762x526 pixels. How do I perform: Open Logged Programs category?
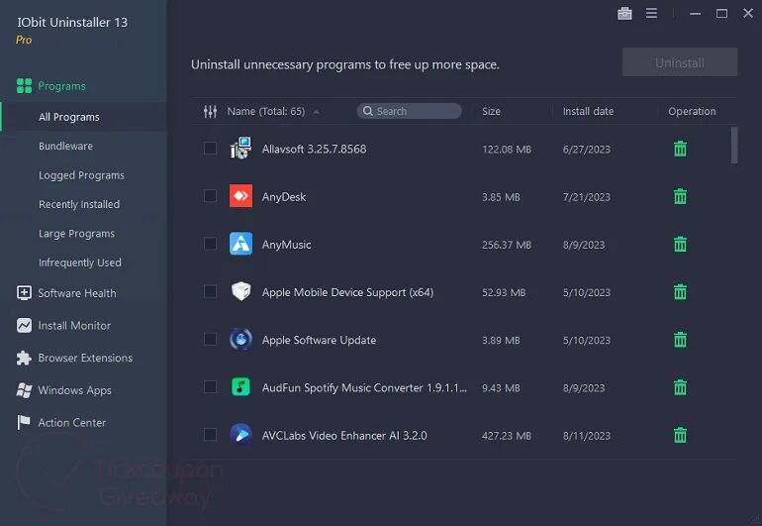tap(81, 175)
